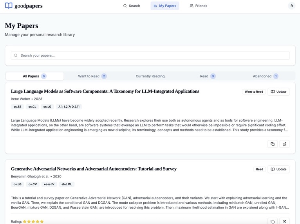Click Update on the LLM taxonomy paper

[278, 91]
